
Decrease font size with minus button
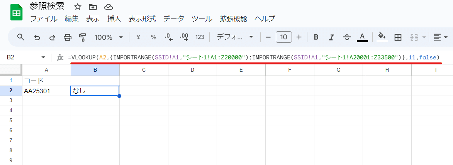click(268, 37)
